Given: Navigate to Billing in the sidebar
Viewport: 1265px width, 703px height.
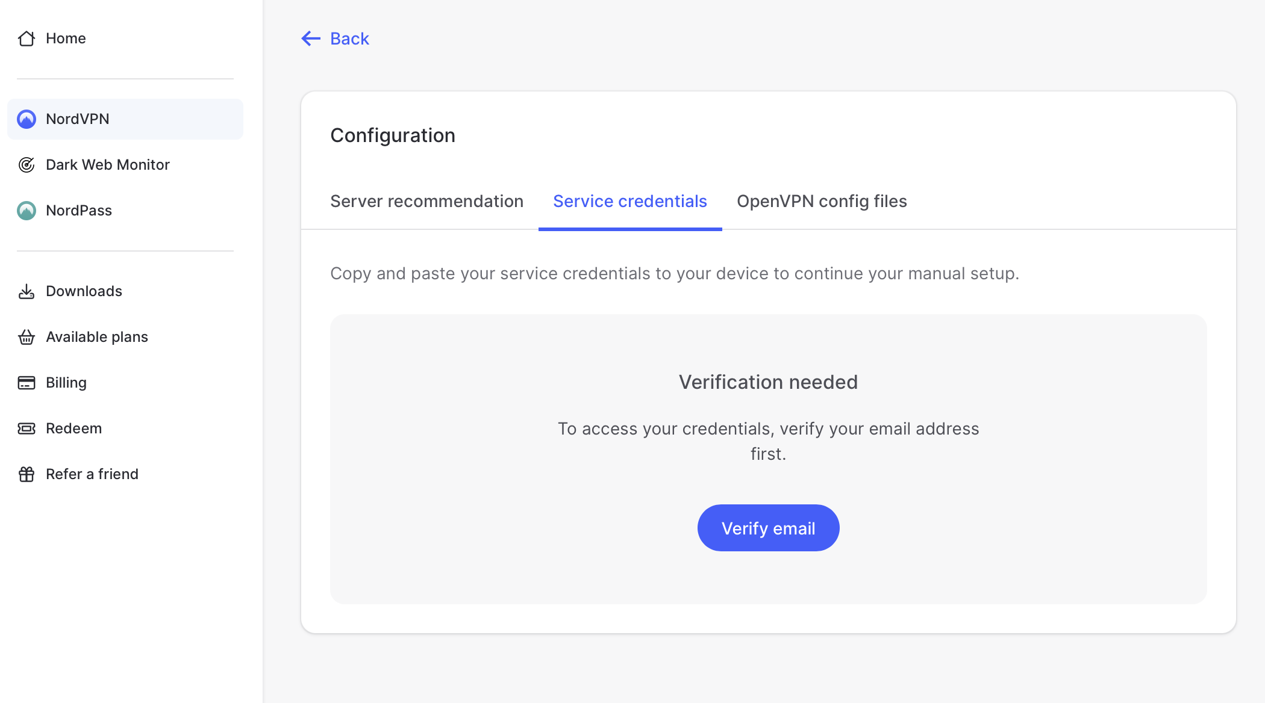Looking at the screenshot, I should point(66,383).
